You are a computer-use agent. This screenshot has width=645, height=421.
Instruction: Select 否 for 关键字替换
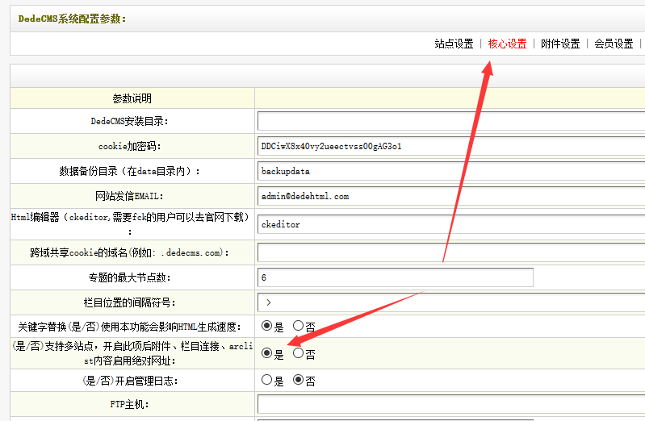pyautogui.click(x=298, y=326)
